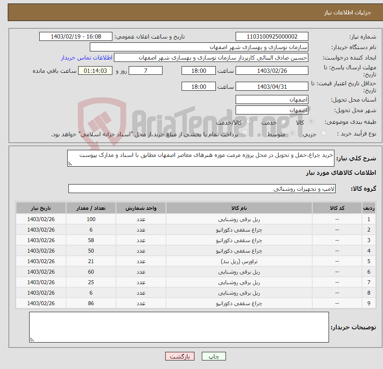Click the response deadline time 18:00 field
This screenshot has width=383, height=369.
point(199,71)
